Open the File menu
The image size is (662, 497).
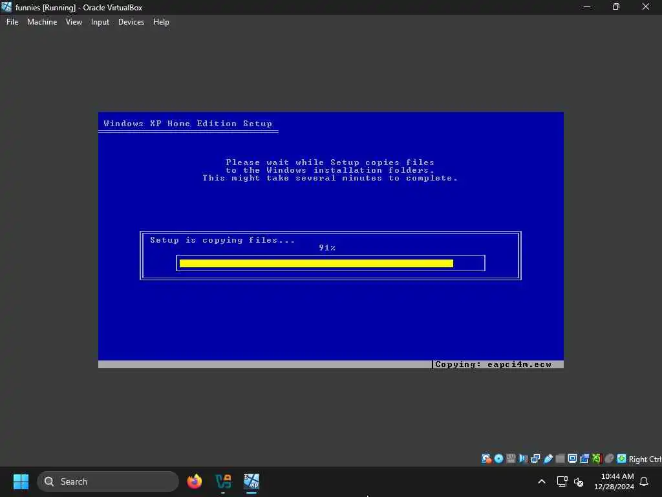[x=12, y=22]
